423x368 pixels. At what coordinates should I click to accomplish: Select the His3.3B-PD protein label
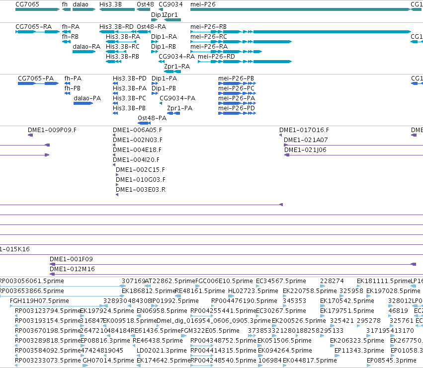tap(130, 78)
